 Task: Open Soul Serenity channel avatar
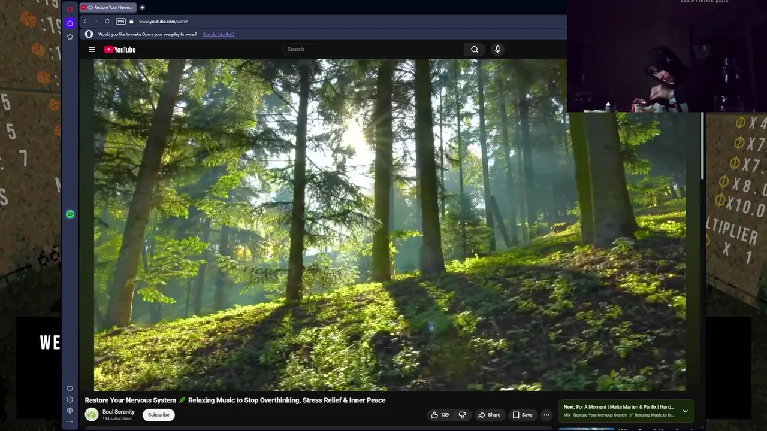pyautogui.click(x=92, y=414)
